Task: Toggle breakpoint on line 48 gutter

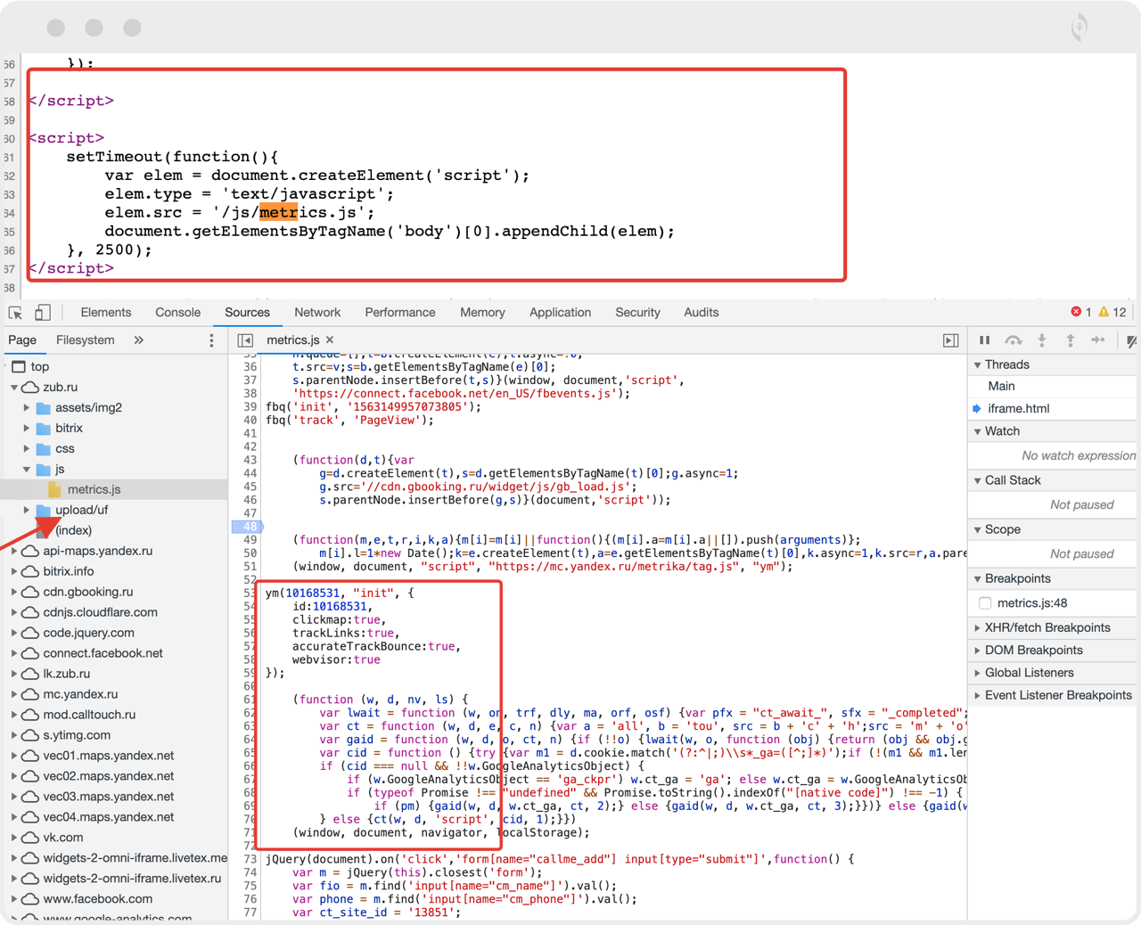Action: [248, 527]
